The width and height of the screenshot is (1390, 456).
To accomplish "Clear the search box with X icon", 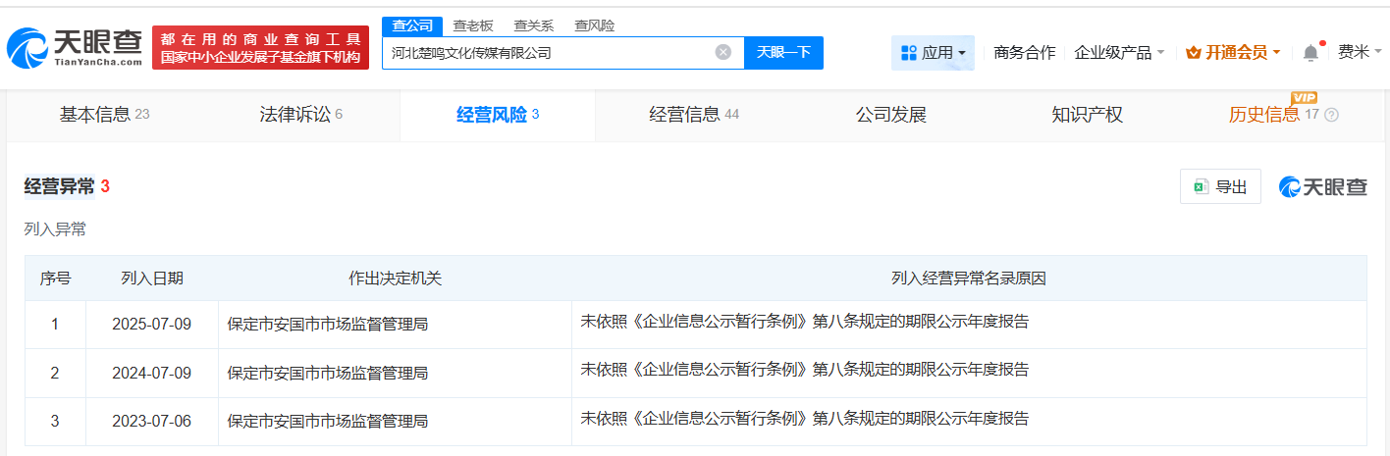I will click(723, 53).
